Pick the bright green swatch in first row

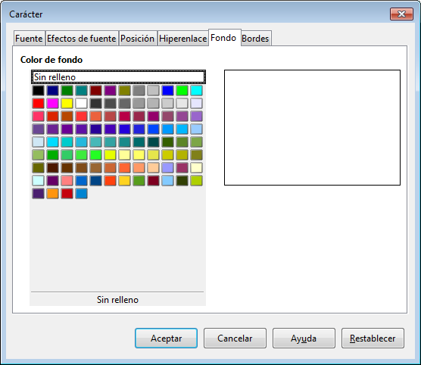(x=182, y=91)
